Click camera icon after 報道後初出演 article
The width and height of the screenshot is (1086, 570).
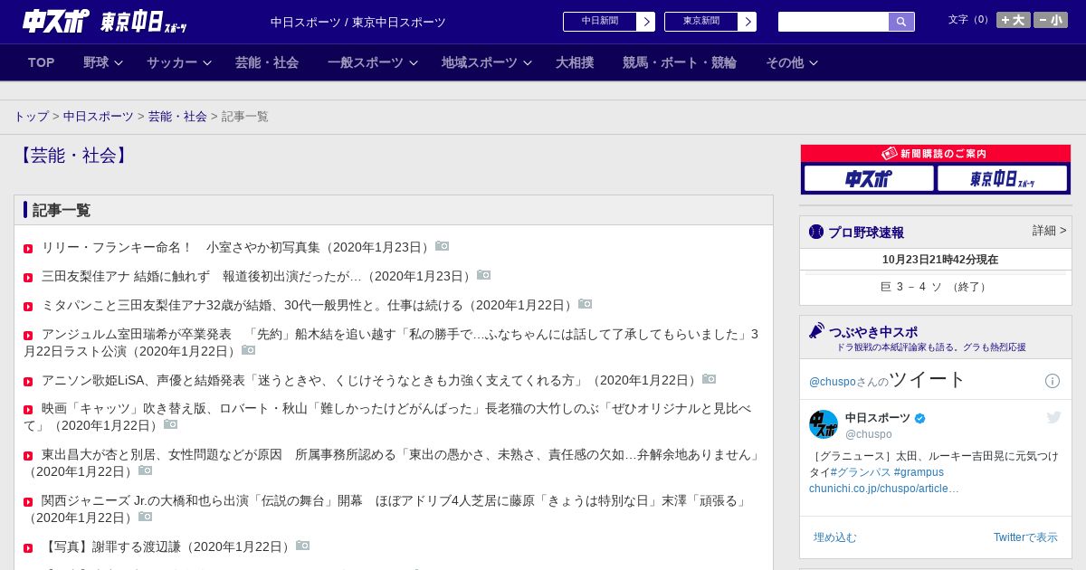[484, 275]
